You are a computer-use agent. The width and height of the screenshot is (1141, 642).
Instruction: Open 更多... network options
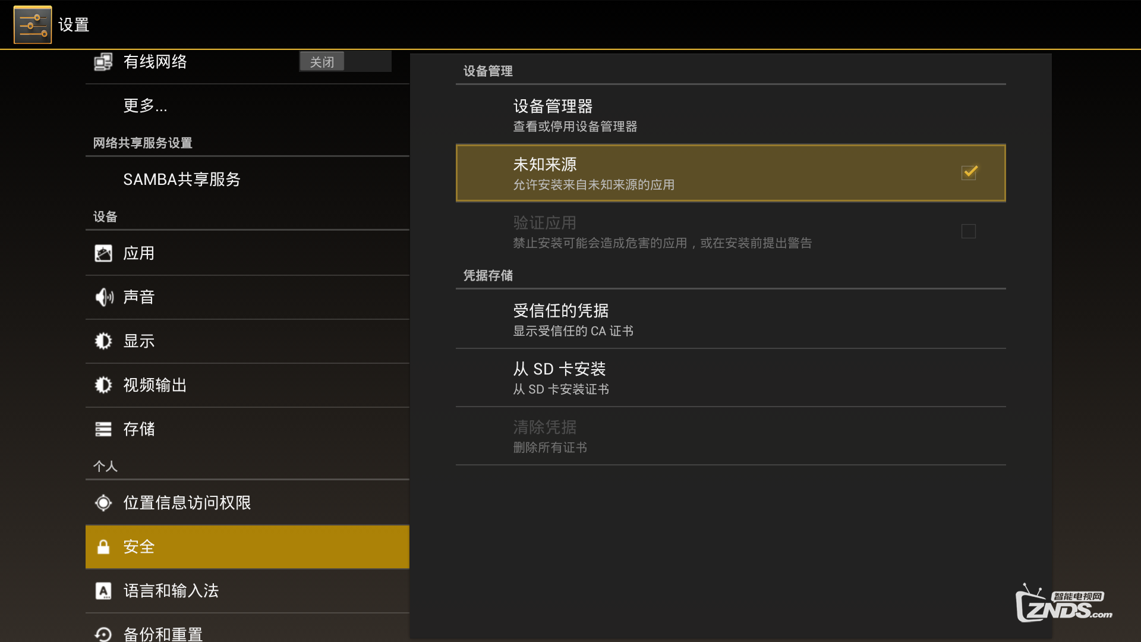[247, 106]
